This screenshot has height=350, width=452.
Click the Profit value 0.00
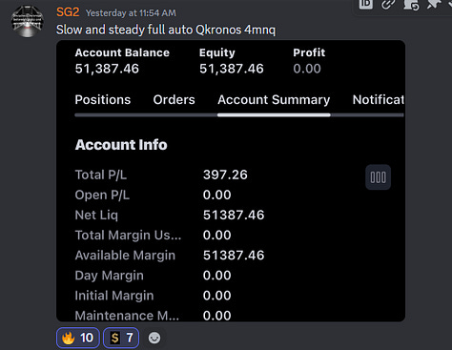[x=307, y=69]
